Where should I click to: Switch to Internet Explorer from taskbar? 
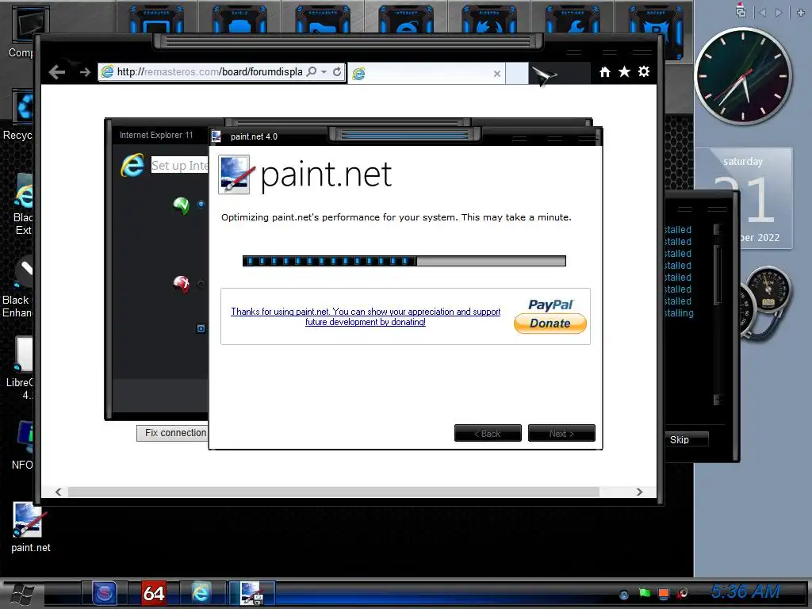pos(201,593)
